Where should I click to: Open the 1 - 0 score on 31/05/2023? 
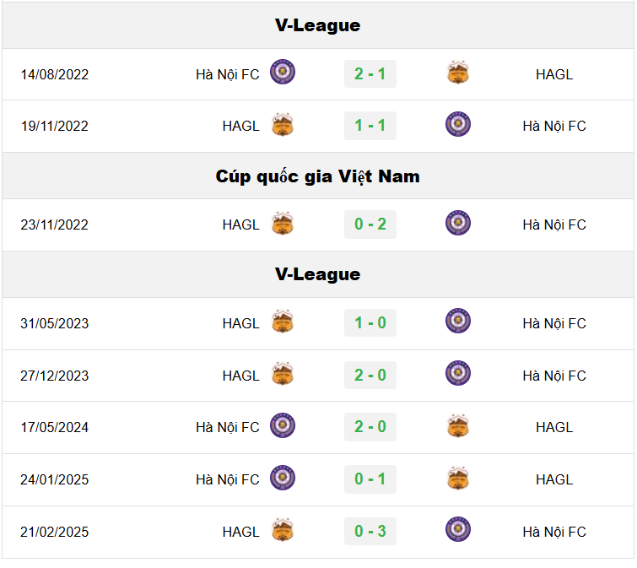point(370,323)
